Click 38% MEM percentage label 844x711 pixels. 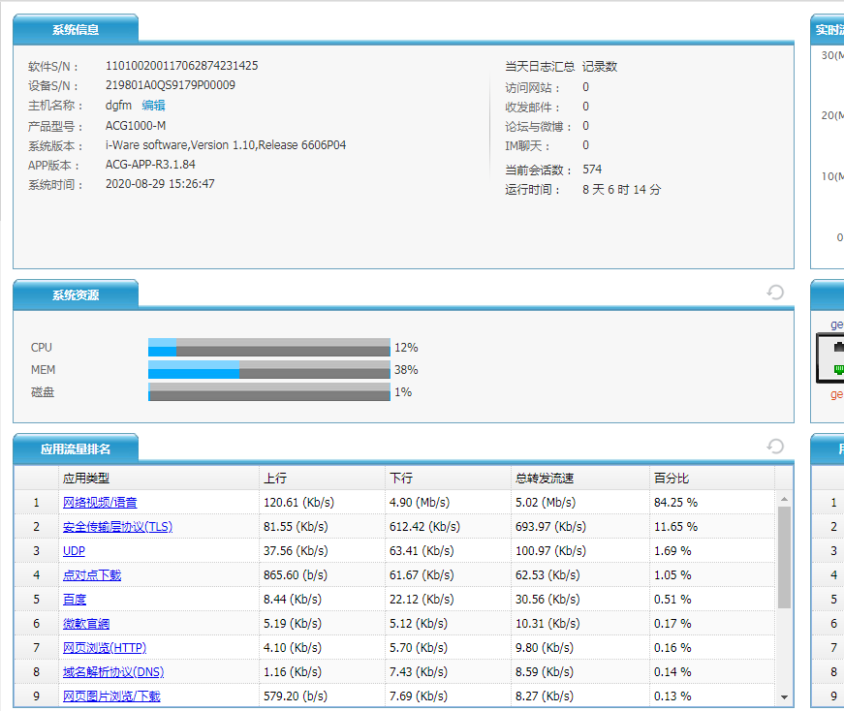[x=406, y=370]
